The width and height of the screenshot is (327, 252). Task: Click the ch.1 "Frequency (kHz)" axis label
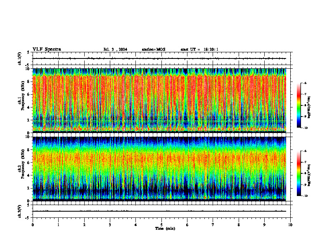click(23, 96)
